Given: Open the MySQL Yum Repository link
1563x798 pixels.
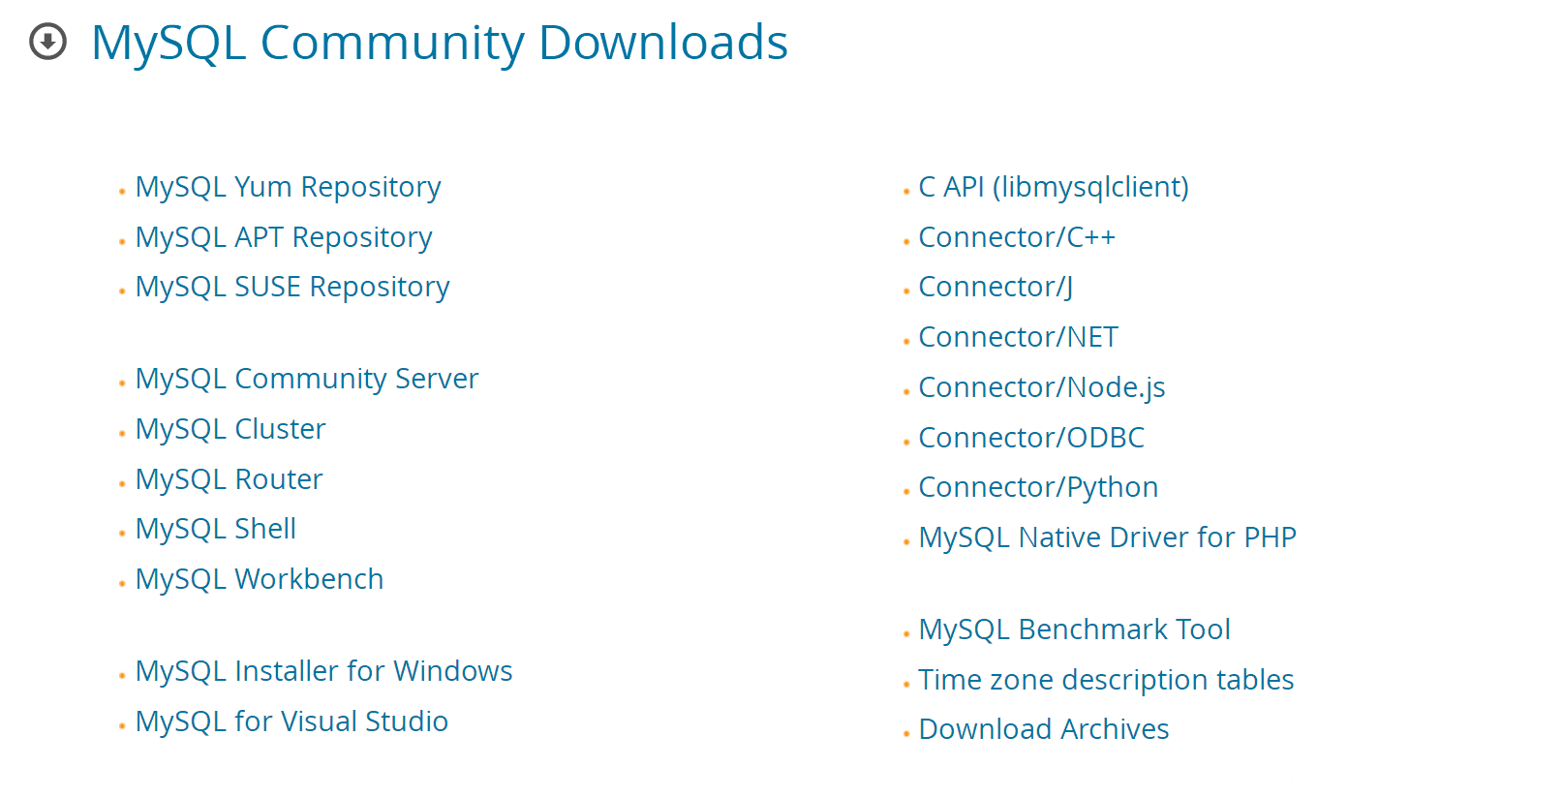Looking at the screenshot, I should (x=288, y=187).
